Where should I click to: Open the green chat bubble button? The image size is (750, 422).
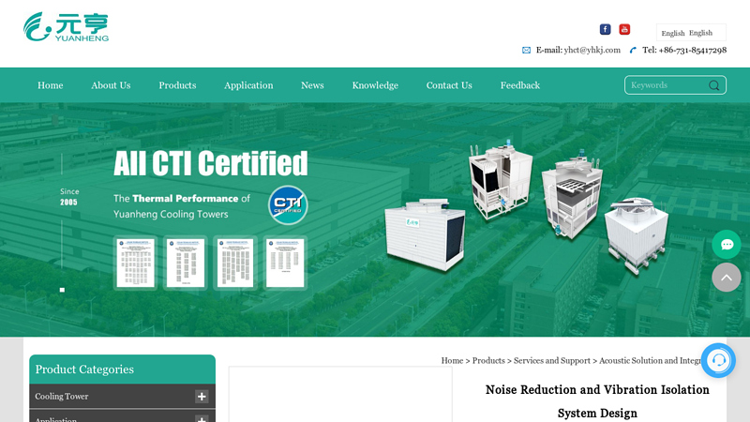(x=726, y=245)
